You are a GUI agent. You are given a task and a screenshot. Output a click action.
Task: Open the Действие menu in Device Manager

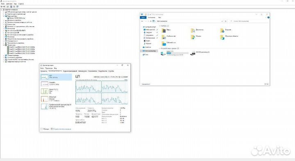9,4
